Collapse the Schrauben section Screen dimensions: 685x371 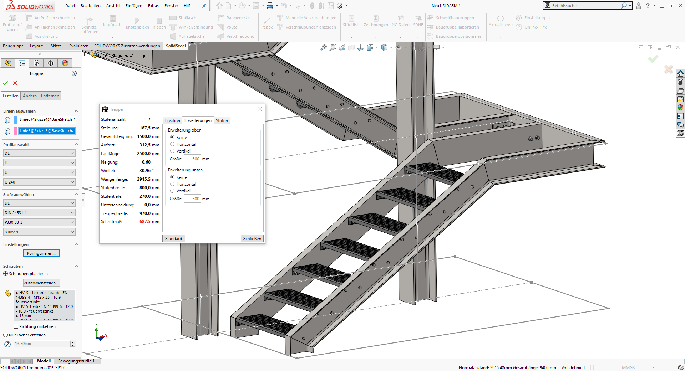click(76, 266)
